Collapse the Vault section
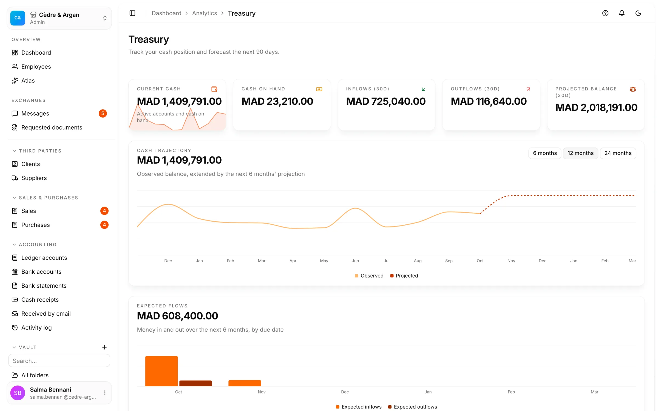The width and height of the screenshot is (658, 411). point(24,347)
